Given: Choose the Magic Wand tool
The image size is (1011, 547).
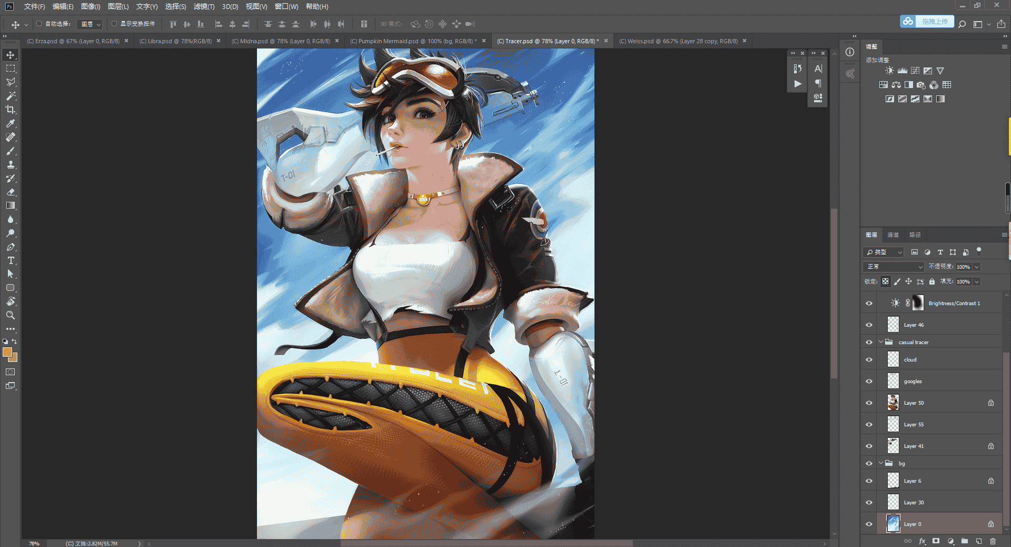Looking at the screenshot, I should [x=11, y=96].
